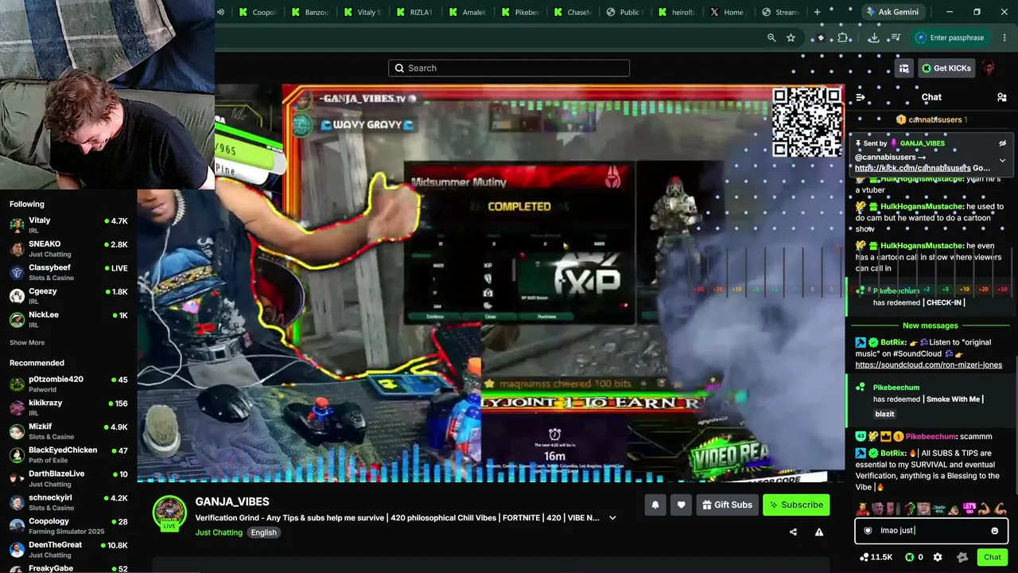Open Classybeef's channel in the sidebar
This screenshot has height=573, width=1018.
click(68, 272)
